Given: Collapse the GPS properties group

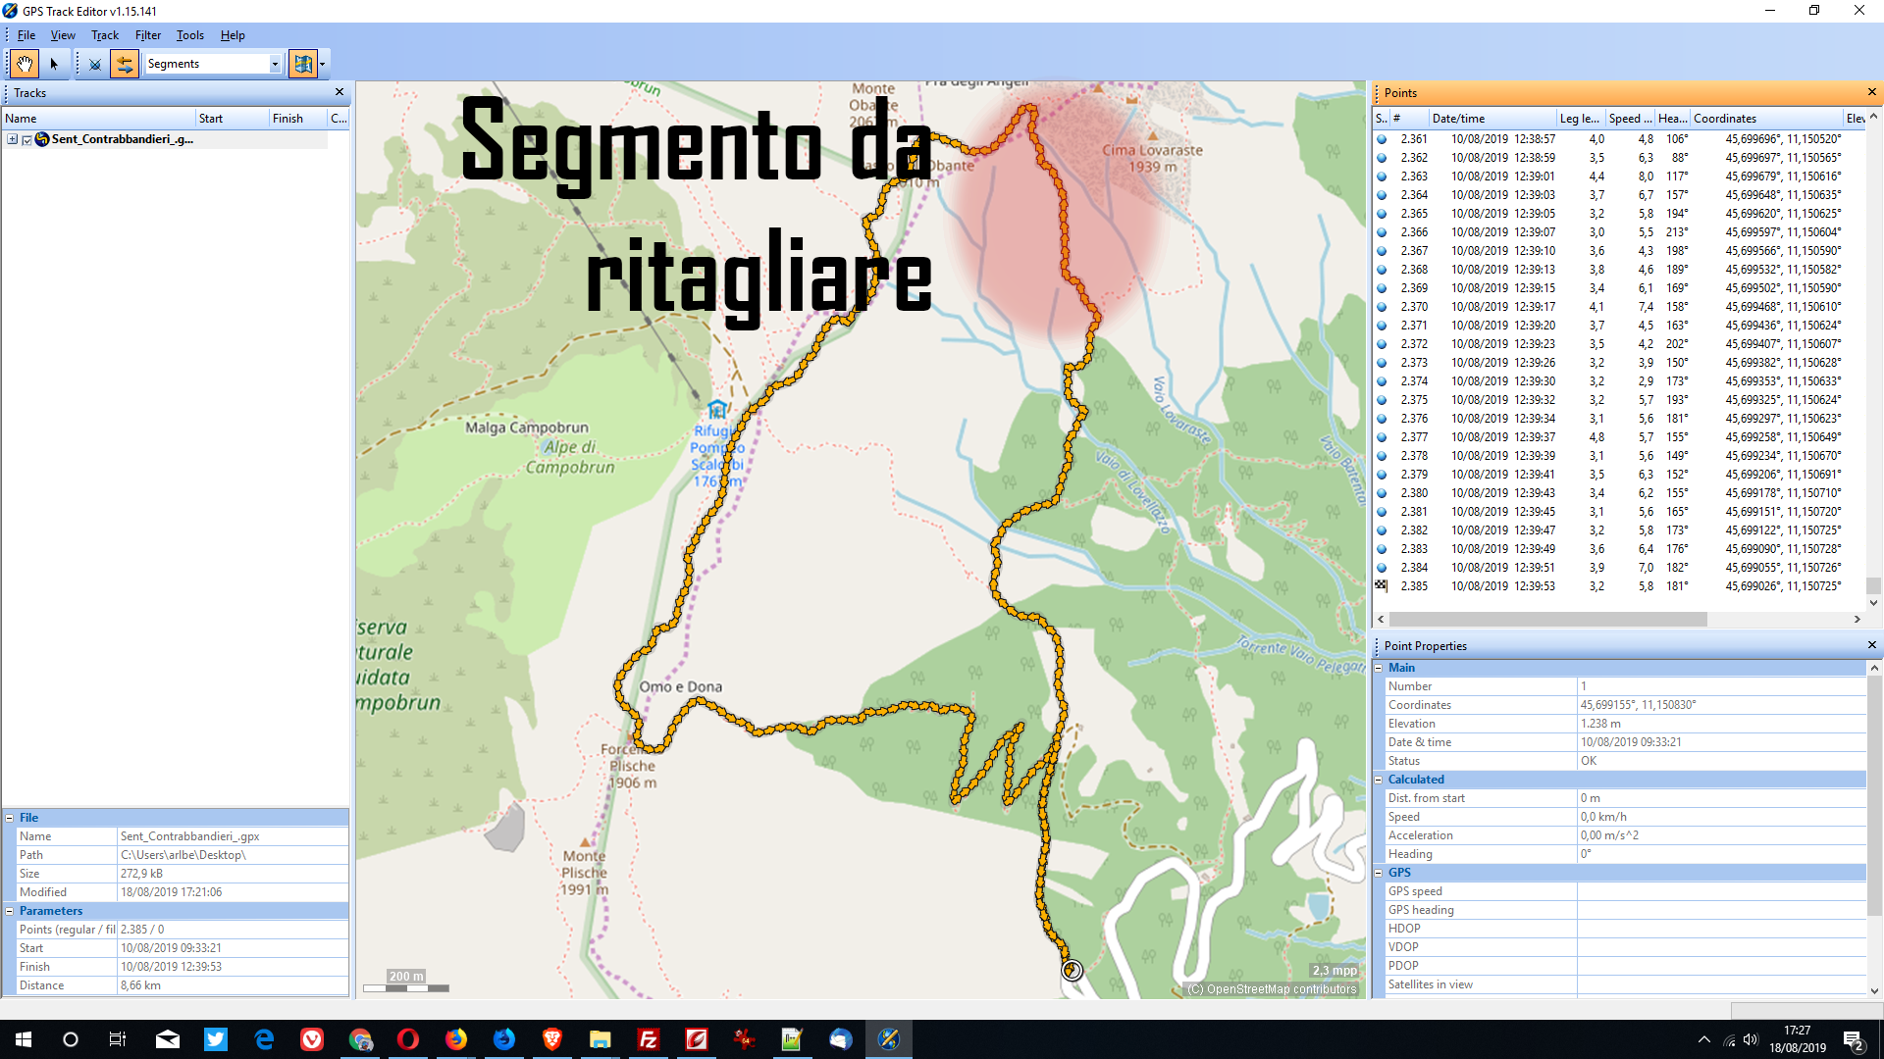Looking at the screenshot, I should pyautogui.click(x=1379, y=873).
